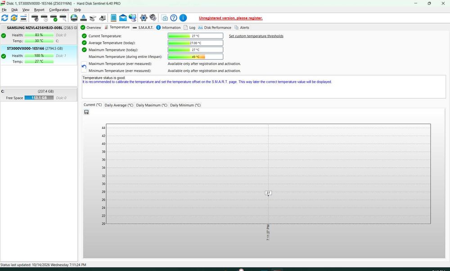Click the camera screenshot toolbar icon
Screen dimensions: 450x271
click(x=164, y=18)
